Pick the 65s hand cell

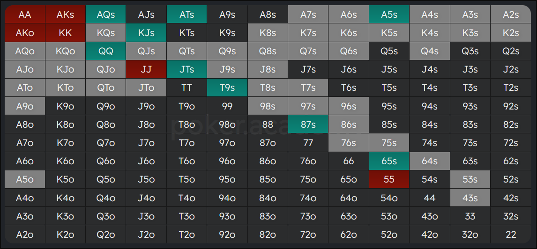(x=389, y=161)
